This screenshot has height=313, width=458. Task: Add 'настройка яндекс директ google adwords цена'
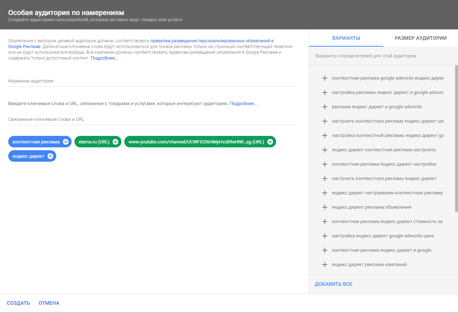pyautogui.click(x=325, y=236)
